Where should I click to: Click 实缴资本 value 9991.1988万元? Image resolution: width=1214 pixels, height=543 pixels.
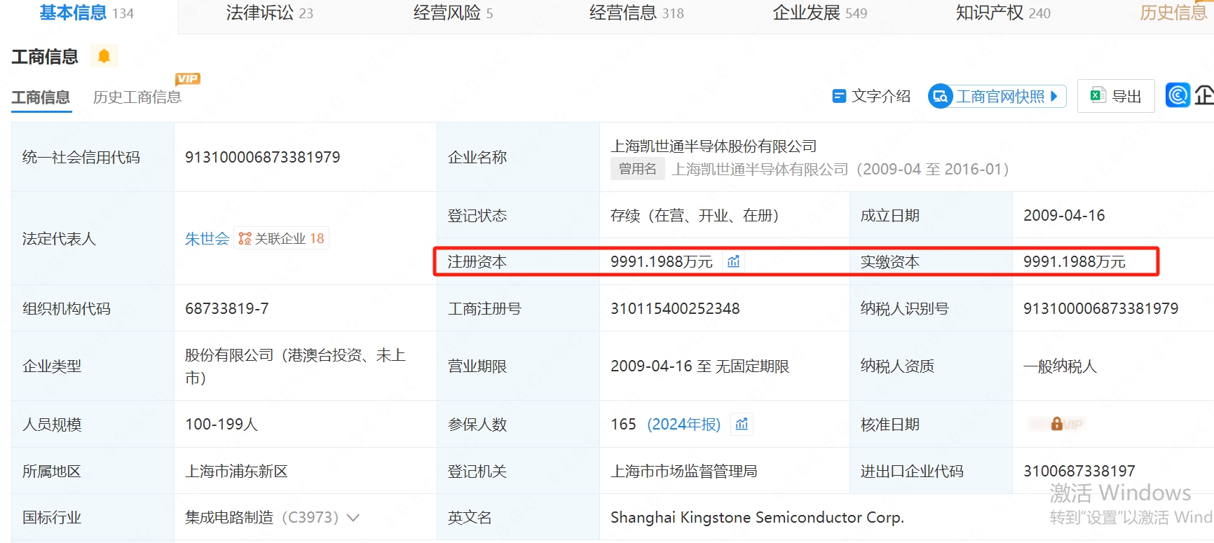pyautogui.click(x=1074, y=261)
